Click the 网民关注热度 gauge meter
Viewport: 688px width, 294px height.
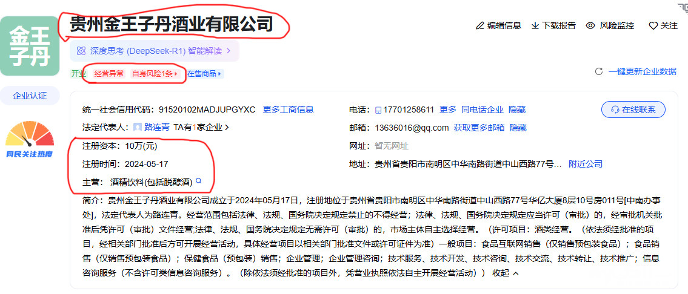pyautogui.click(x=29, y=136)
